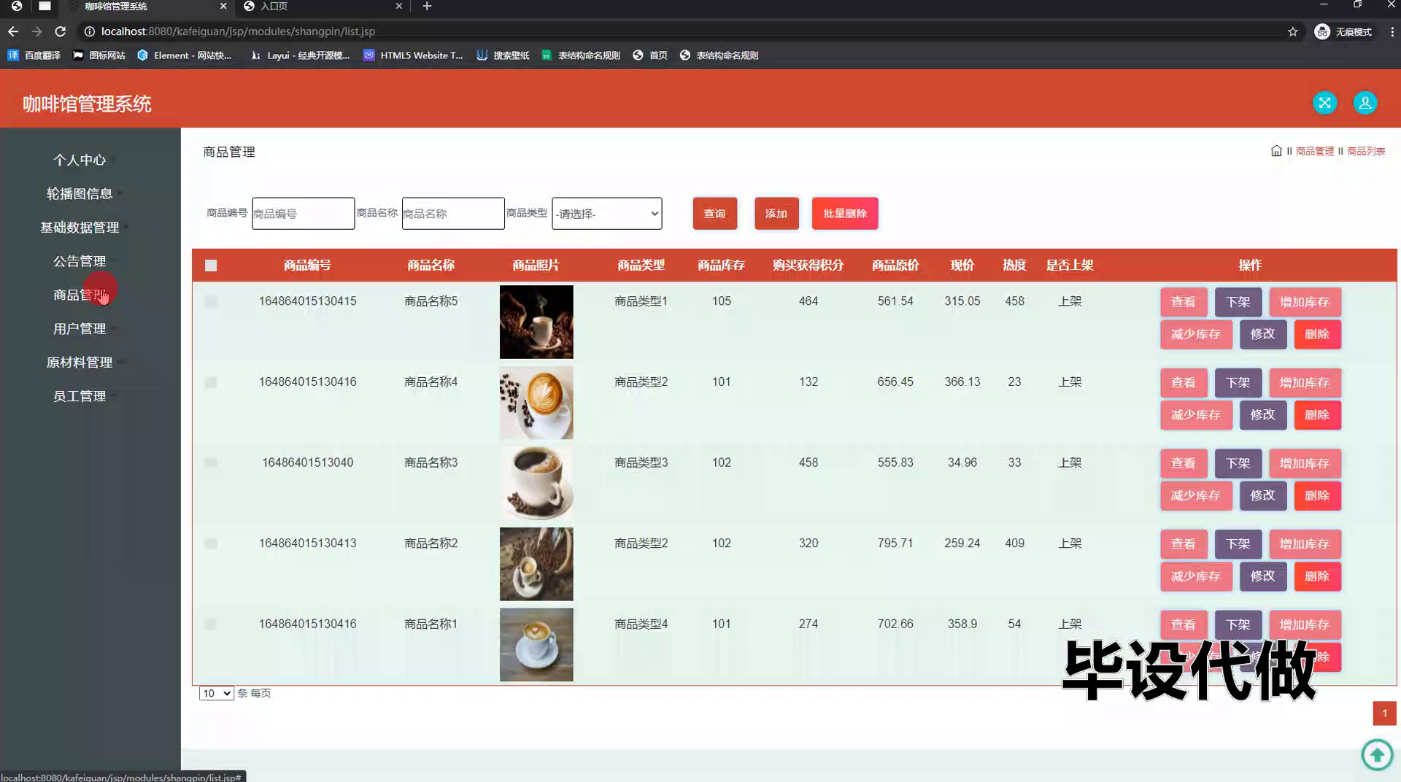Open the 商品类型 dropdown
This screenshot has width=1401, height=782.
(x=607, y=214)
